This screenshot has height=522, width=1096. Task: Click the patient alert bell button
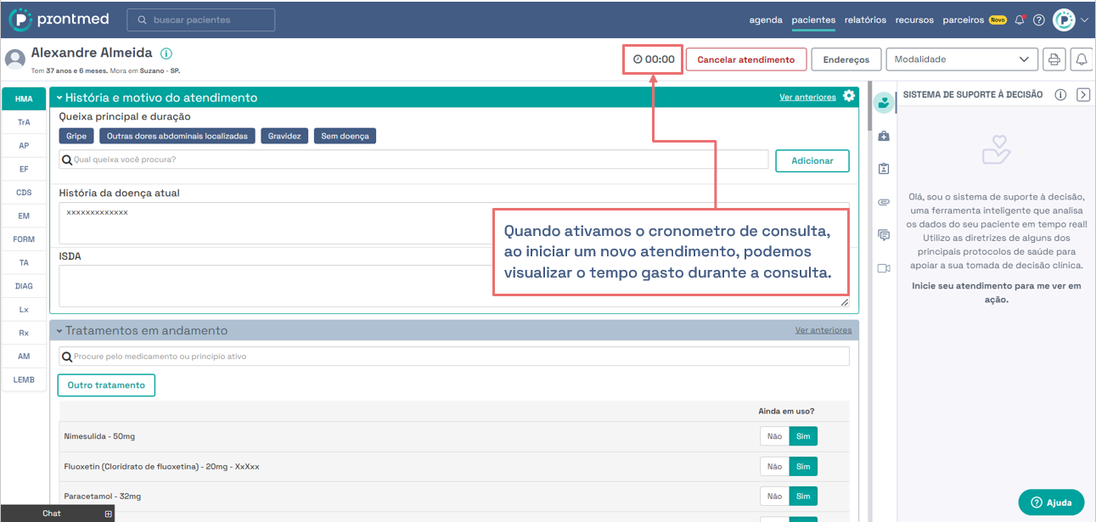tap(1082, 59)
